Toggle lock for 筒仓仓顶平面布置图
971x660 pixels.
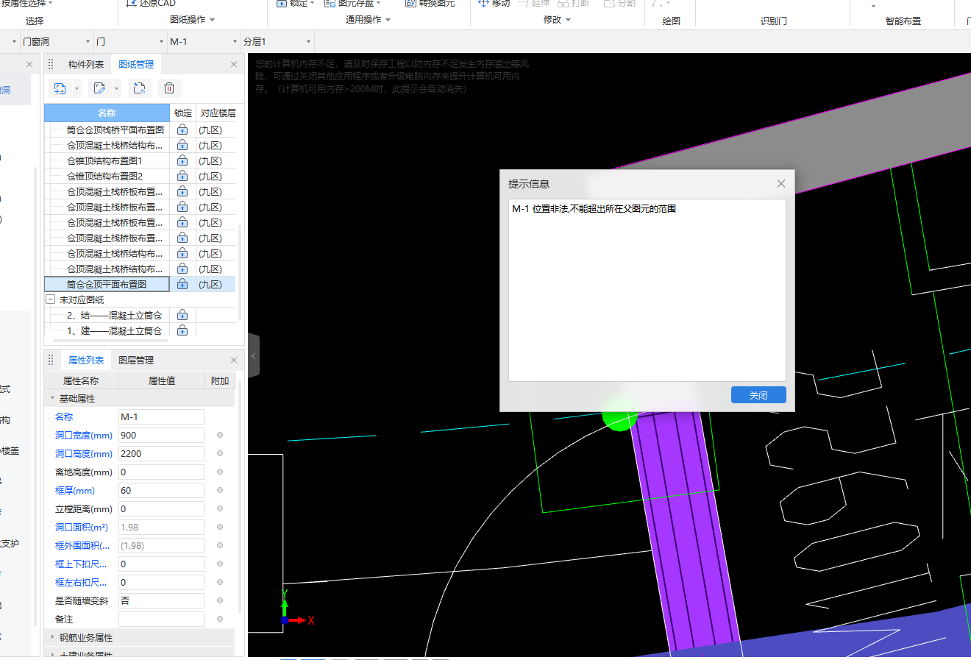pos(182,285)
